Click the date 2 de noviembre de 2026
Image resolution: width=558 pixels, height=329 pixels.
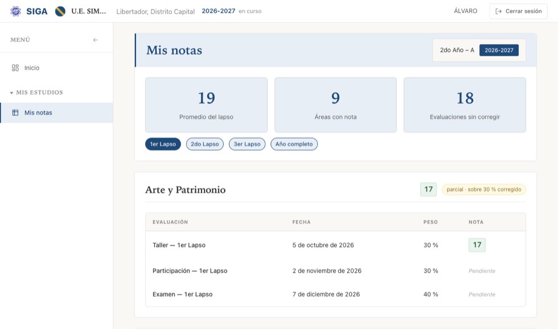pos(327,270)
